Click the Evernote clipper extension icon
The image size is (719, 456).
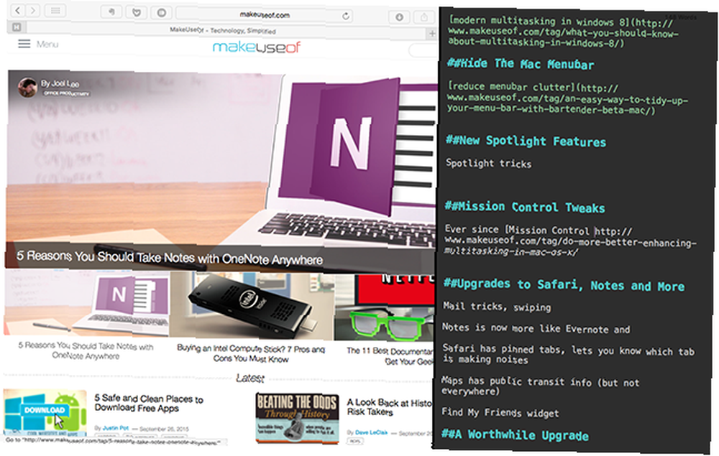coord(112,12)
